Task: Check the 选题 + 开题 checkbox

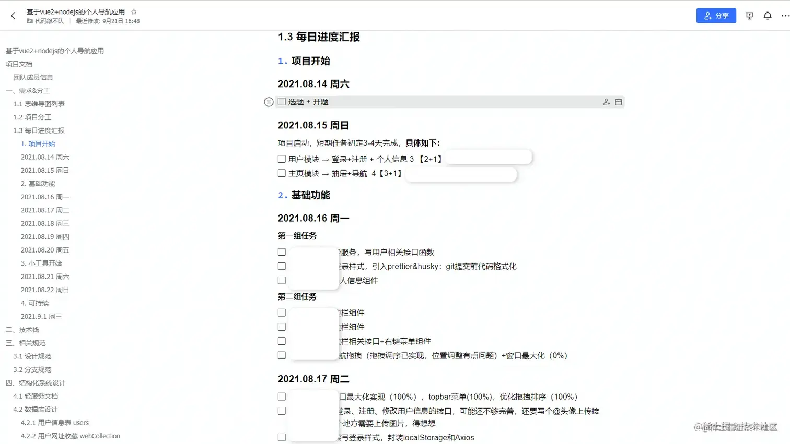Action: (x=282, y=102)
